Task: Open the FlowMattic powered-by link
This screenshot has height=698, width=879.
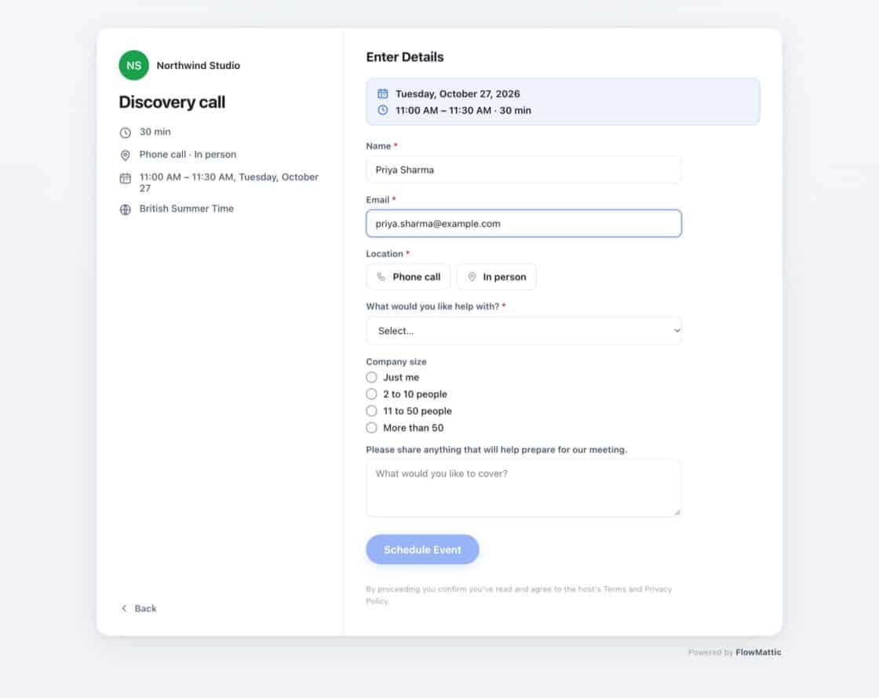Action: point(758,652)
